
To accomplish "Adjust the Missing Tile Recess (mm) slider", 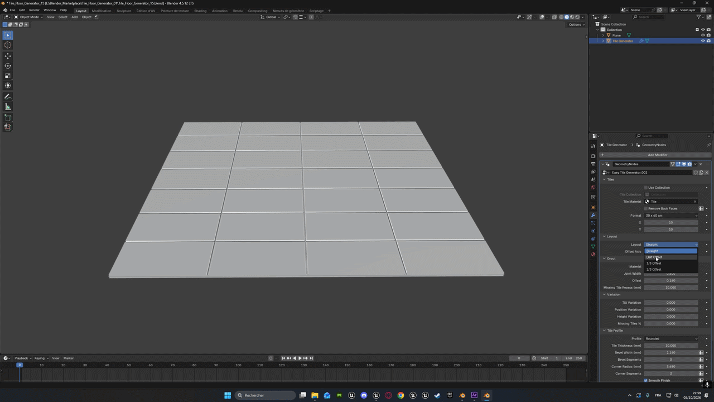I will [671, 288].
